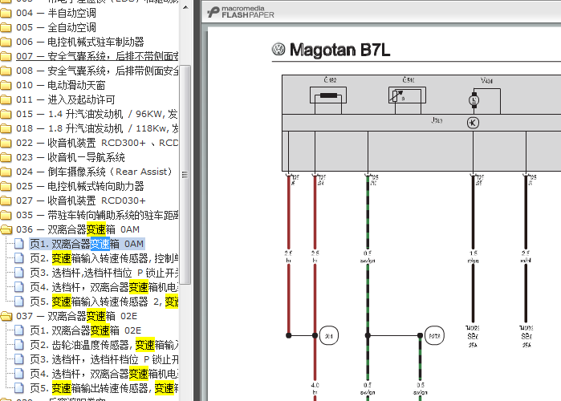Click folder icon beside 025 entry
The width and height of the screenshot is (561, 401).
pos(6,187)
